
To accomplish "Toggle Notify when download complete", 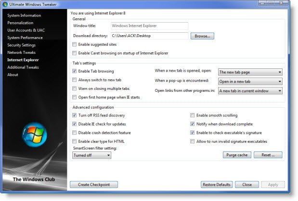I will click(193, 124).
